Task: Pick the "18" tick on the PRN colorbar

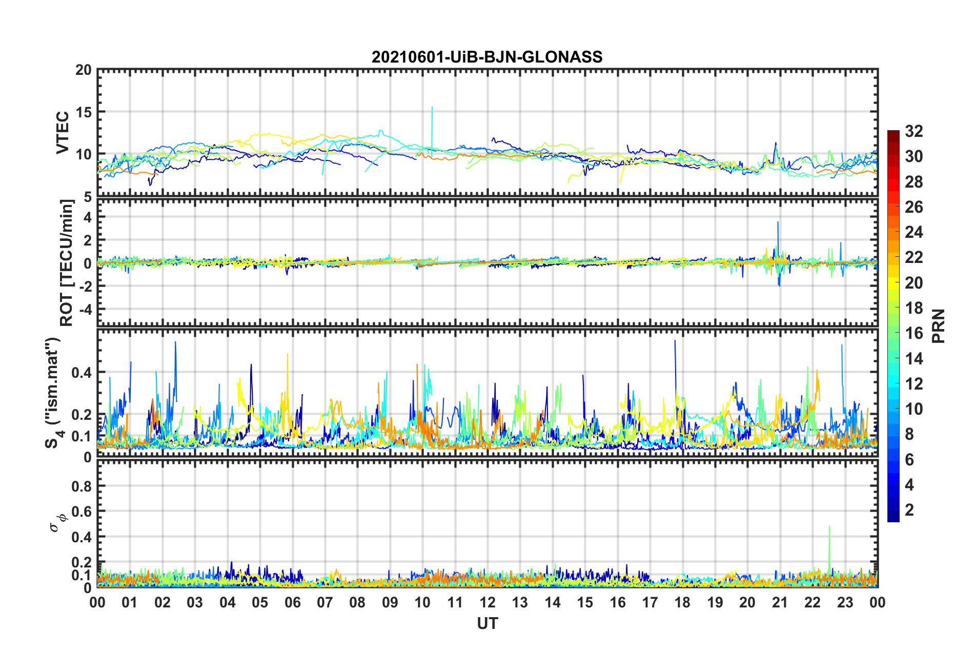Action: 913,308
